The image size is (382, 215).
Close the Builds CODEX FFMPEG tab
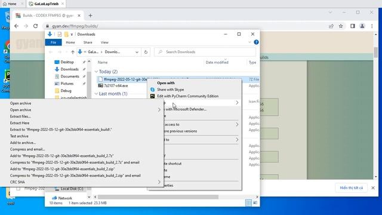point(79,16)
